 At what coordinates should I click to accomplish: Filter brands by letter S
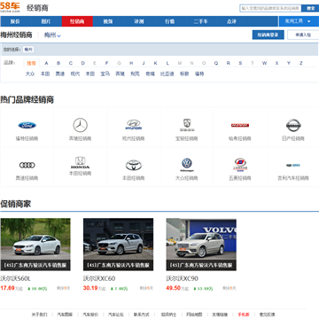pos(240,63)
